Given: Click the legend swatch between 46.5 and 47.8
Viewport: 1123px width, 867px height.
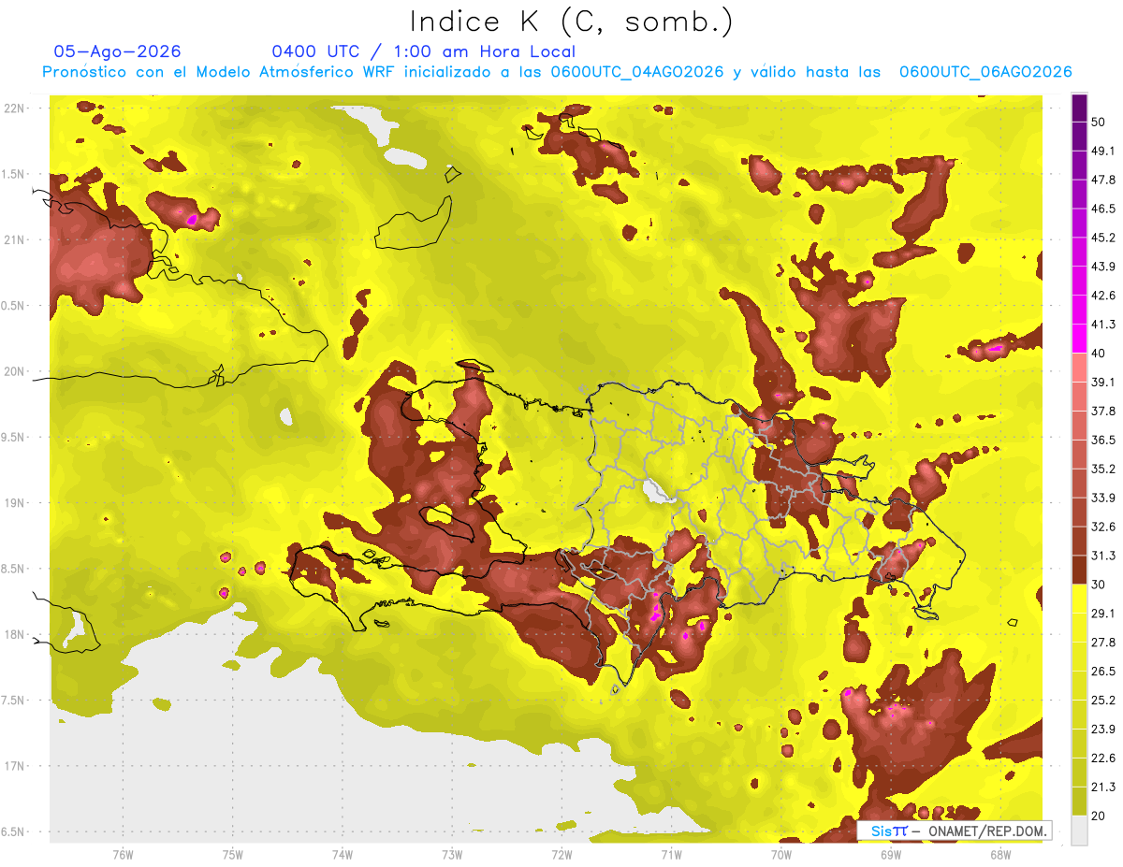Looking at the screenshot, I should 1079,194.
